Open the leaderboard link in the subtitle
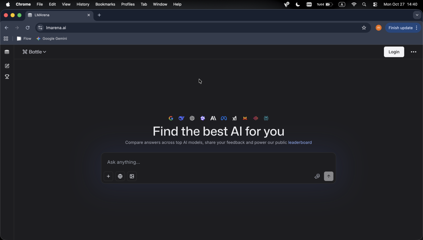 tap(300, 142)
